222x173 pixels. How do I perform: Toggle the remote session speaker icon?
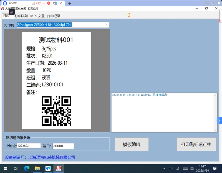point(55,3)
